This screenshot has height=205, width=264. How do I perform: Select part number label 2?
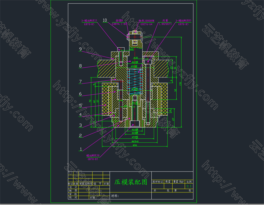[81, 136]
